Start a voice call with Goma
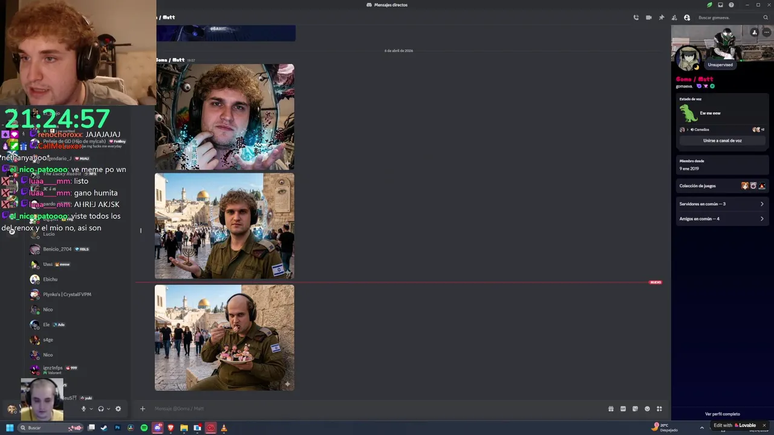 [x=636, y=18]
